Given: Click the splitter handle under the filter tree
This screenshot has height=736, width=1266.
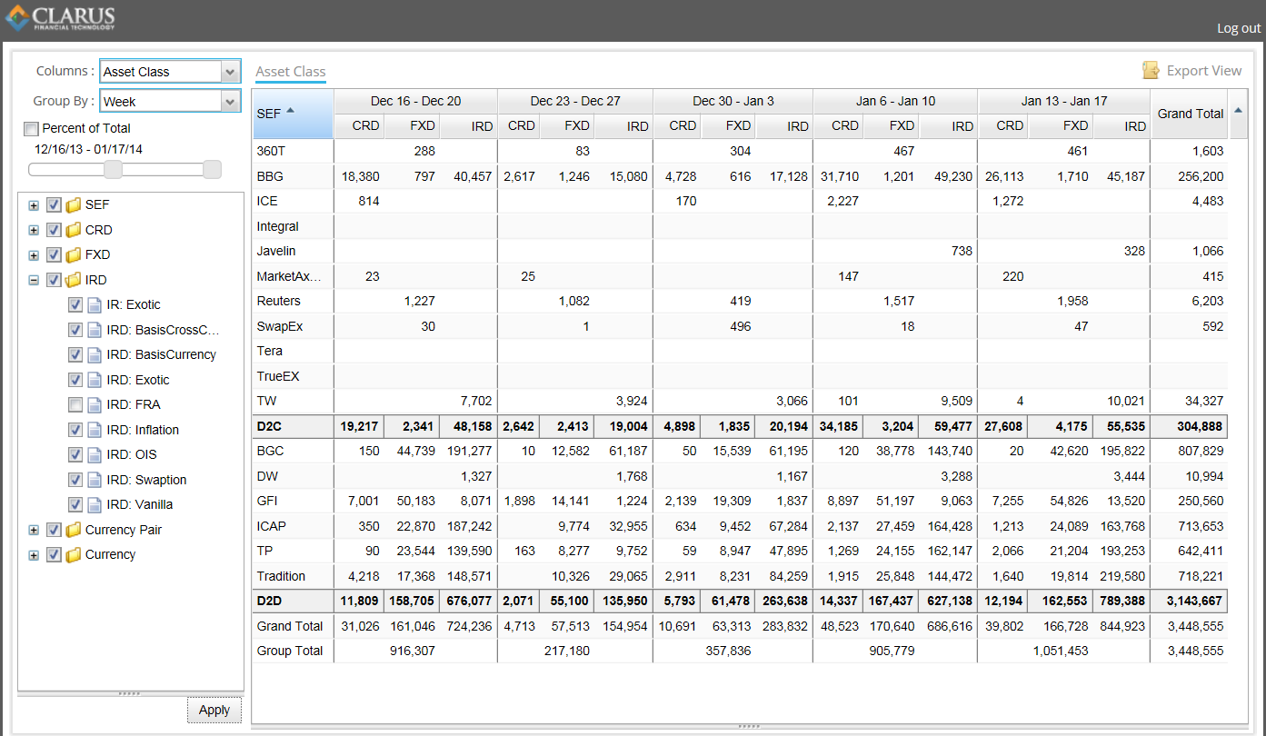Looking at the screenshot, I should pos(130,693).
